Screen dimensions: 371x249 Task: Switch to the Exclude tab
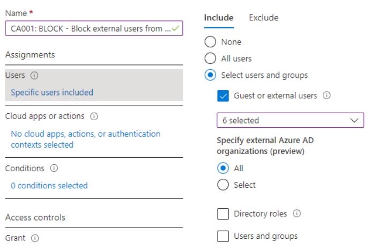click(263, 18)
